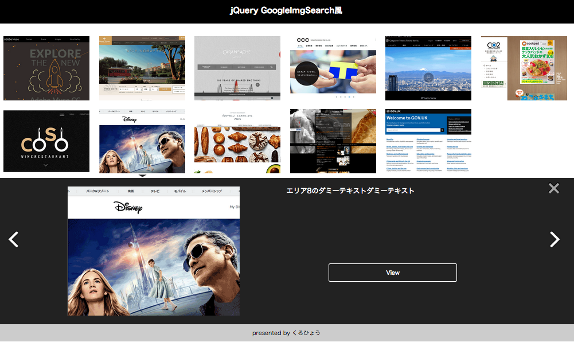Click the エリア8のダミーテキスト caption

[350, 191]
